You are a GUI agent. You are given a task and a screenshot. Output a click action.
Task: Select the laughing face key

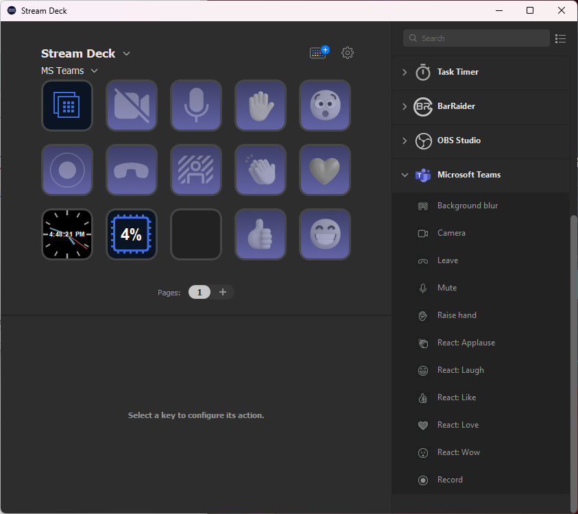coord(325,234)
